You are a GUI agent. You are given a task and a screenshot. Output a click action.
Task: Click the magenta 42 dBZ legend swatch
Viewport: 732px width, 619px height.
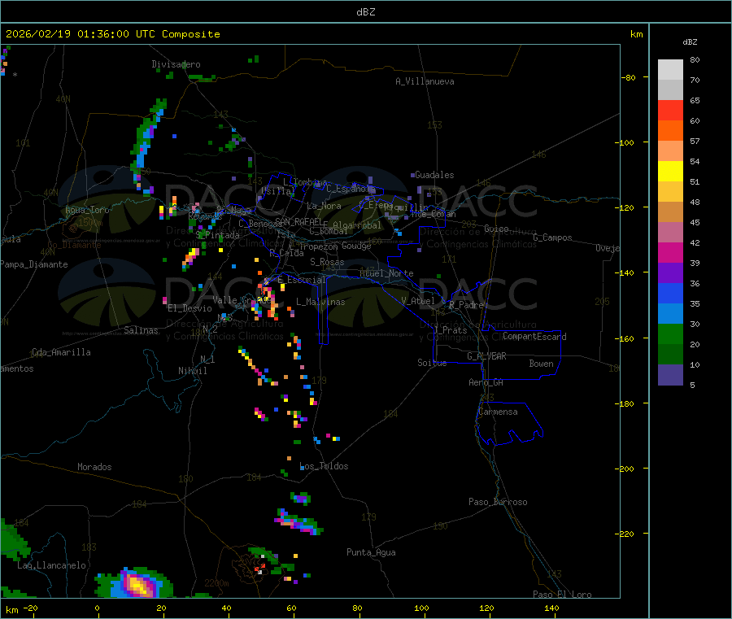670,252
